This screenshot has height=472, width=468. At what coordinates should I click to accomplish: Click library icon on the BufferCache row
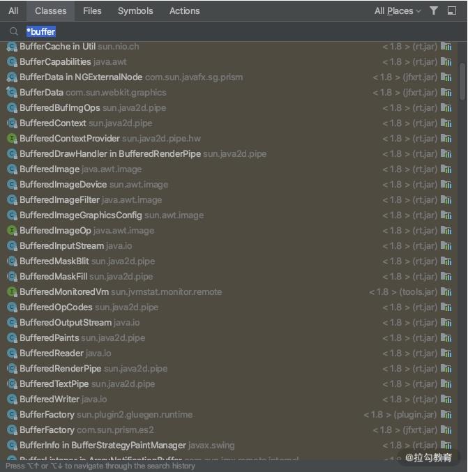point(446,47)
